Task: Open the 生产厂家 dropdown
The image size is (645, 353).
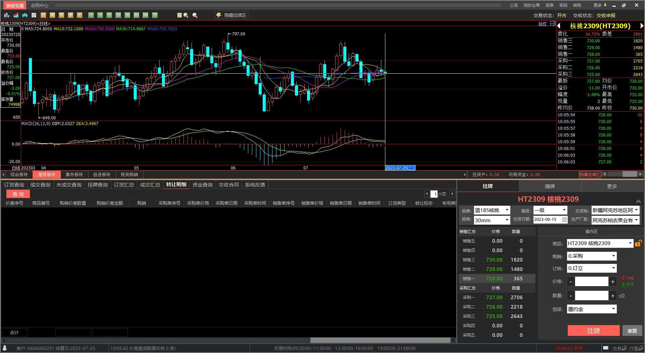Action: click(615, 220)
